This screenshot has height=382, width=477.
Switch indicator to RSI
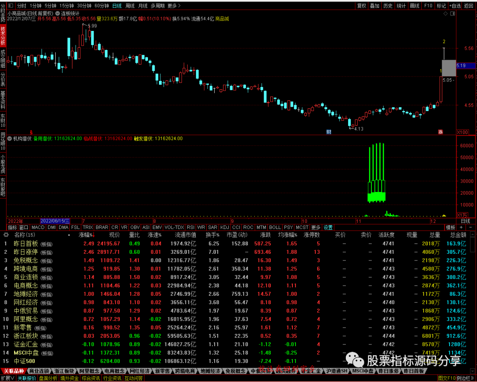tap(191, 228)
